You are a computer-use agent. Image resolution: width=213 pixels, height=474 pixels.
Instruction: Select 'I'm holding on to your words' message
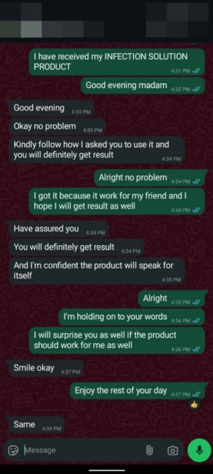132,317
